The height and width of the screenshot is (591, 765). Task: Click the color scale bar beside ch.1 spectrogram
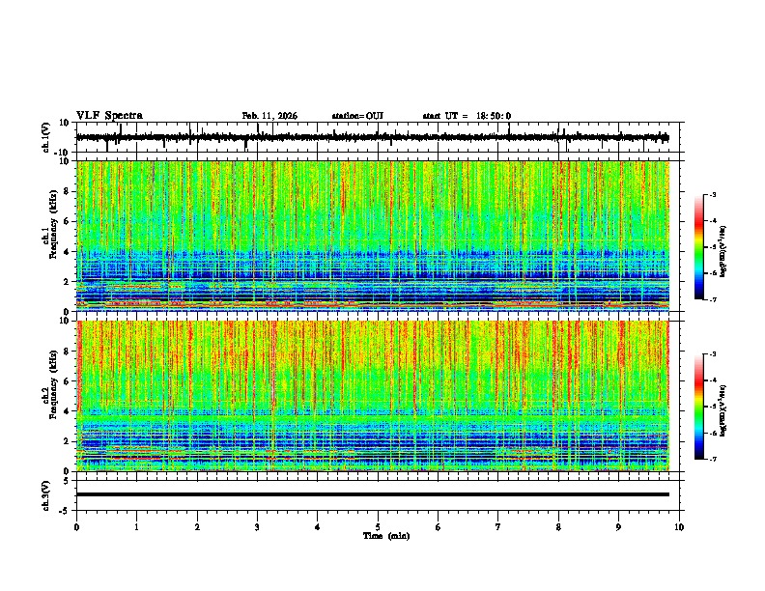698,247
